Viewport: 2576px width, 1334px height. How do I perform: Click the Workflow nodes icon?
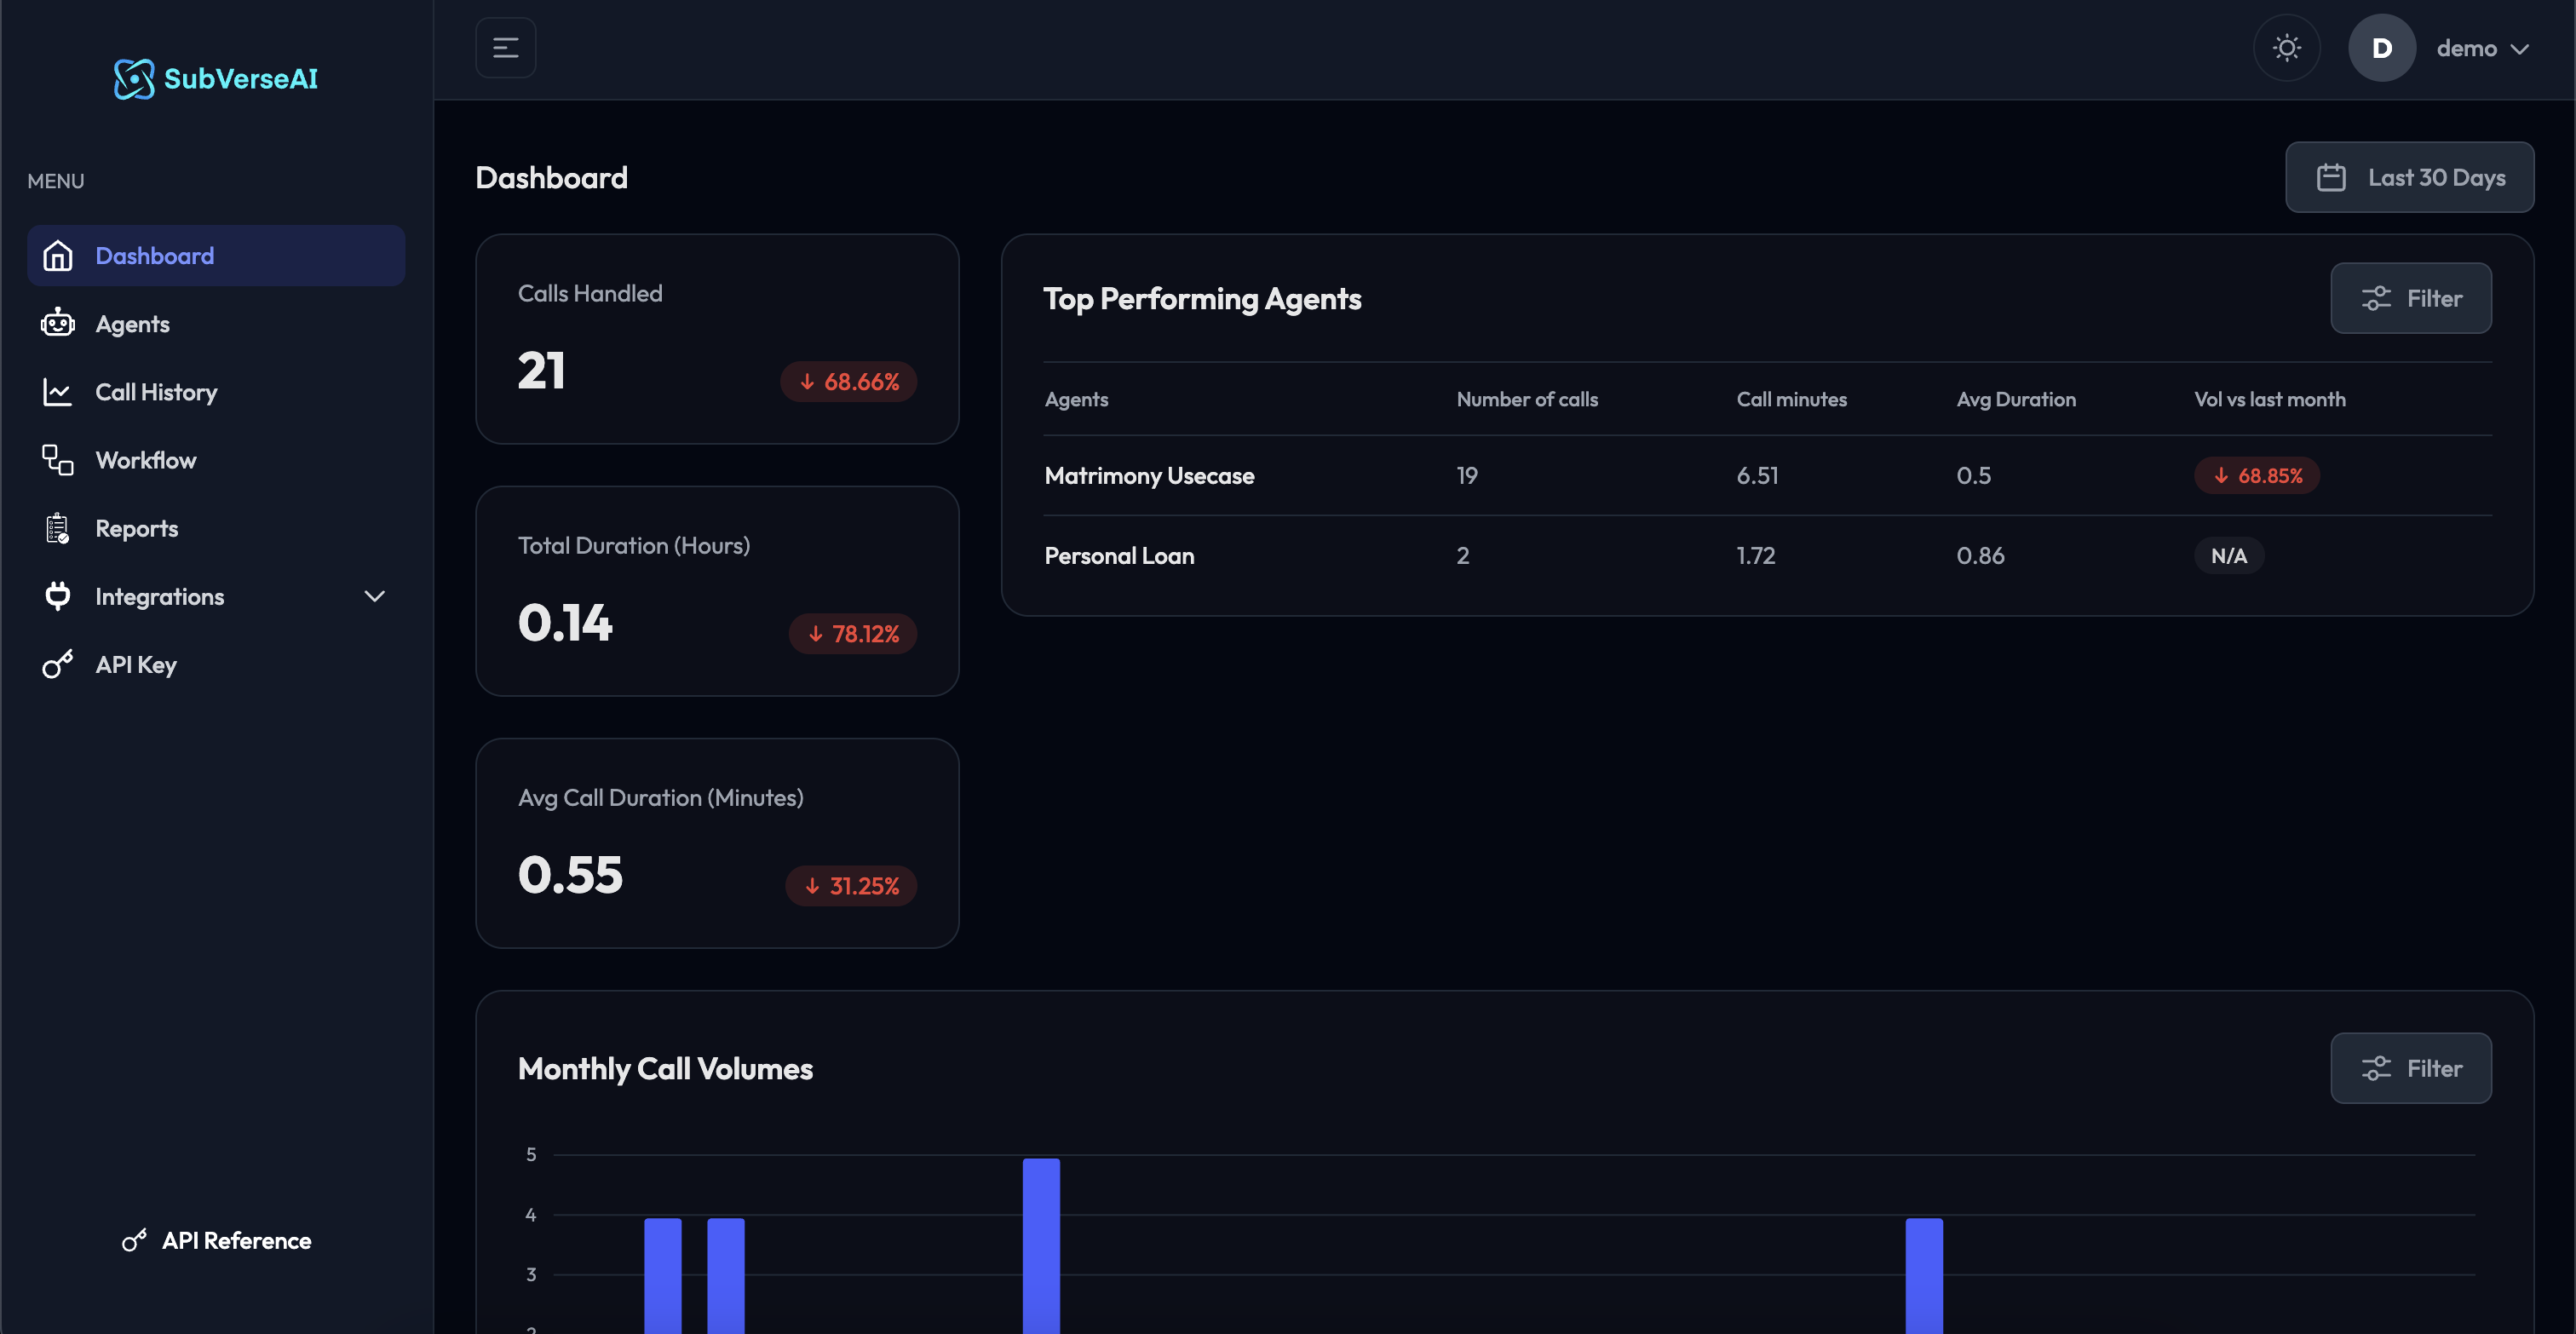click(57, 460)
